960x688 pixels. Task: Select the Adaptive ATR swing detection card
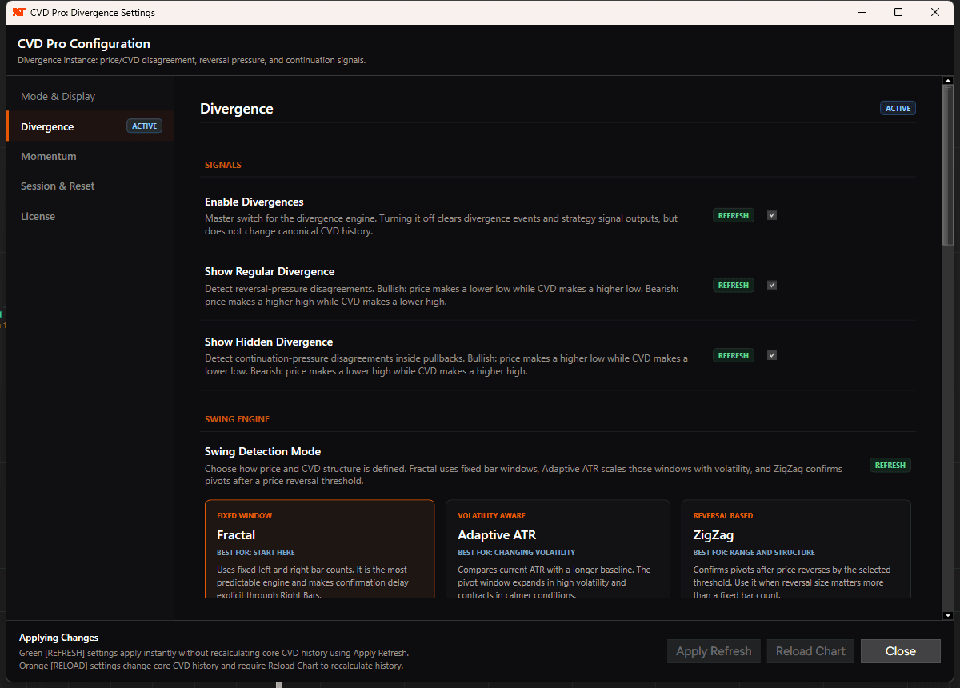[558, 549]
